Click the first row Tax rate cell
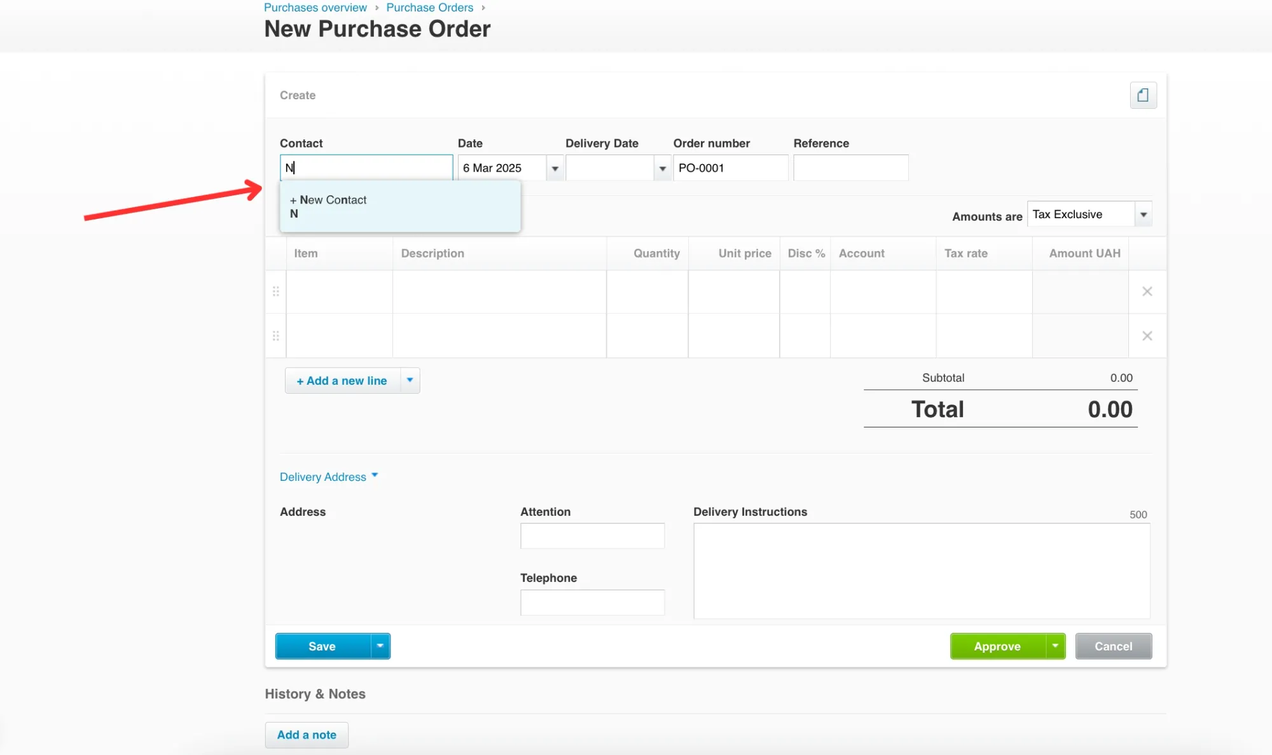Image resolution: width=1272 pixels, height=755 pixels. click(985, 292)
